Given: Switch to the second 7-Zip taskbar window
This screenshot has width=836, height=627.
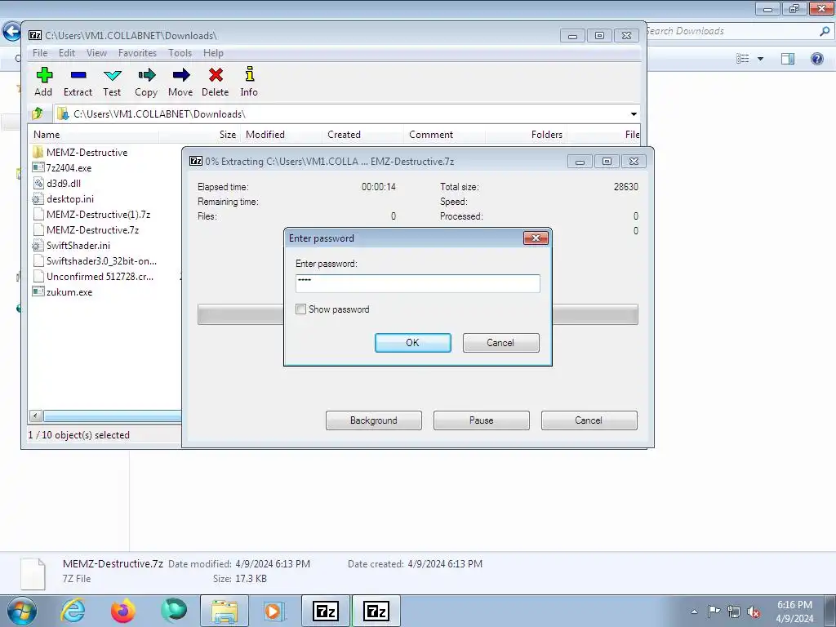Looking at the screenshot, I should click(x=376, y=611).
